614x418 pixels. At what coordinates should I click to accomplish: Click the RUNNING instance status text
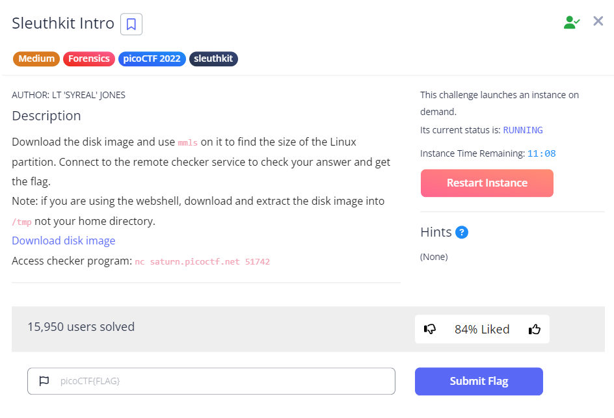523,130
